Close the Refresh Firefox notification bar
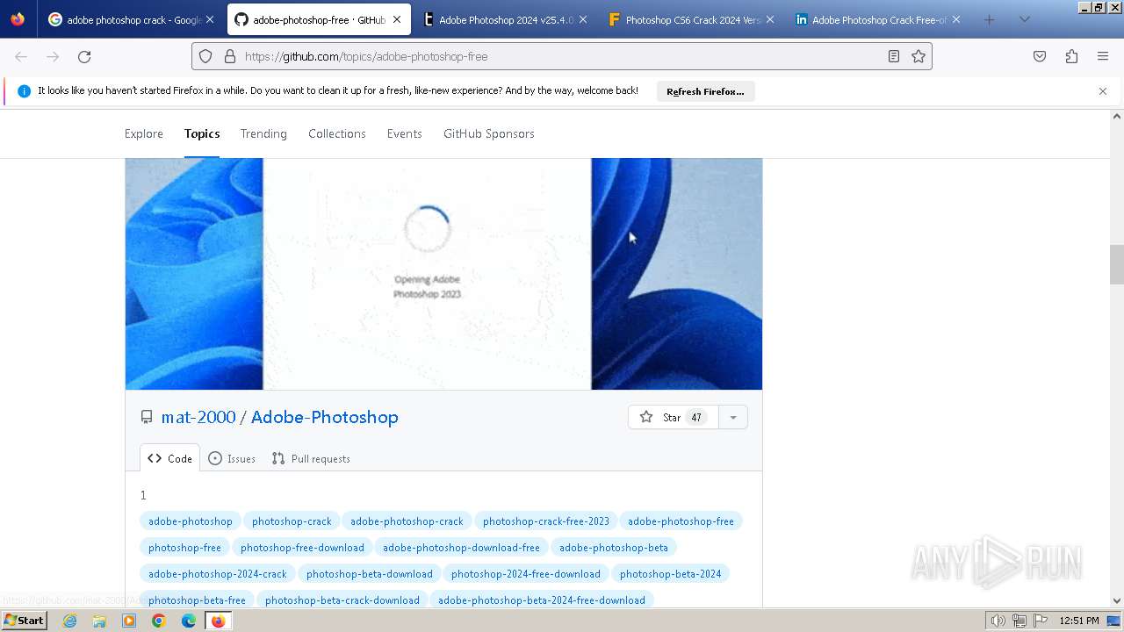 [1103, 91]
